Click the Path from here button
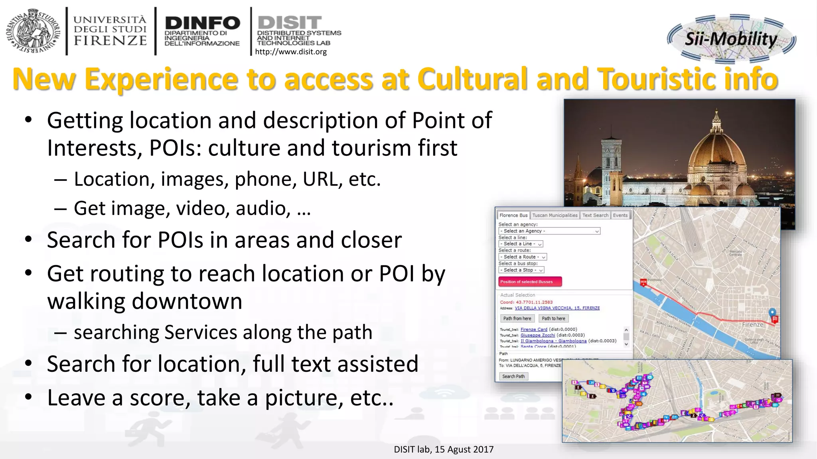Viewport: 817px width, 459px height. tap(517, 318)
